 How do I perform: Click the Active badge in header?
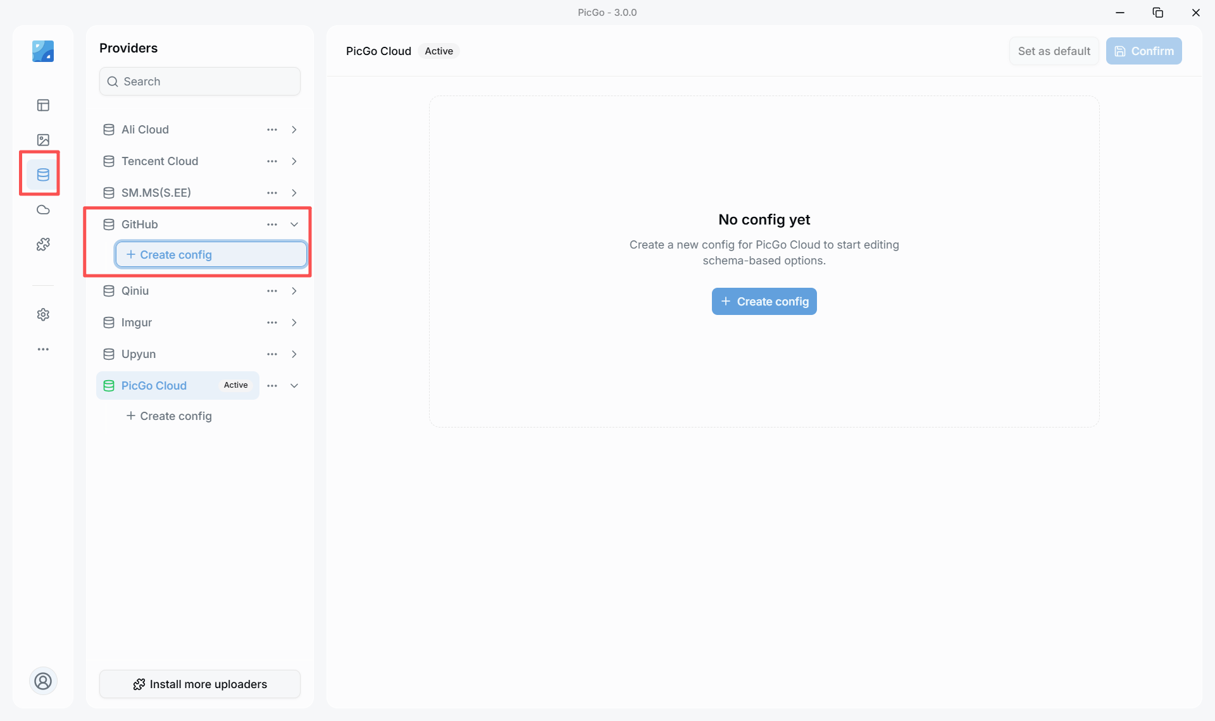click(439, 51)
